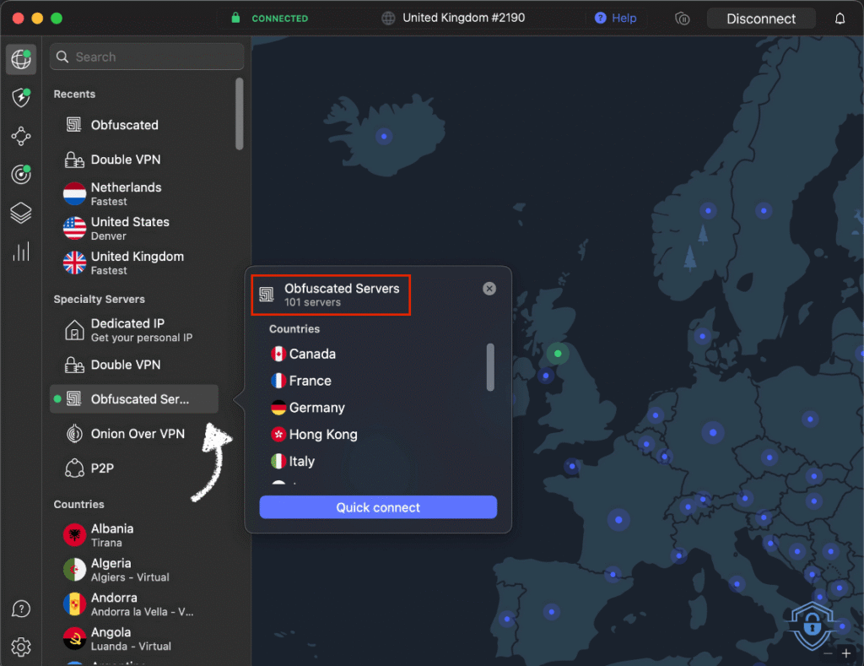The height and width of the screenshot is (666, 864).
Task: Click the Iceland server dot on map
Action: tap(384, 136)
